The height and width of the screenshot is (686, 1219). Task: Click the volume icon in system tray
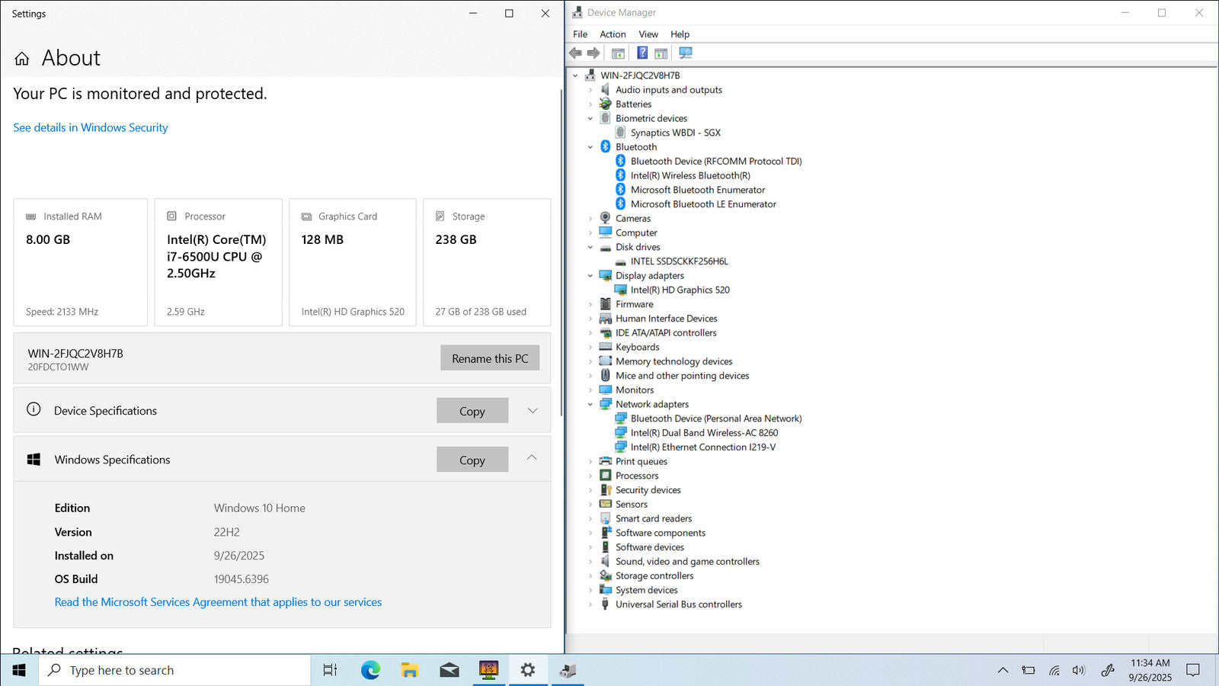click(1079, 671)
